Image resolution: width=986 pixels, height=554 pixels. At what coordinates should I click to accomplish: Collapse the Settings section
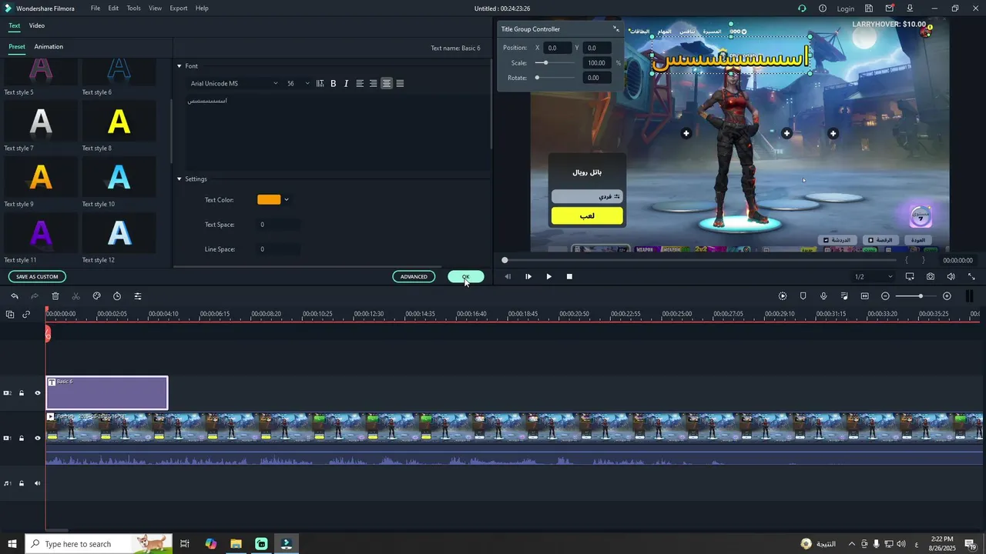[179, 179]
